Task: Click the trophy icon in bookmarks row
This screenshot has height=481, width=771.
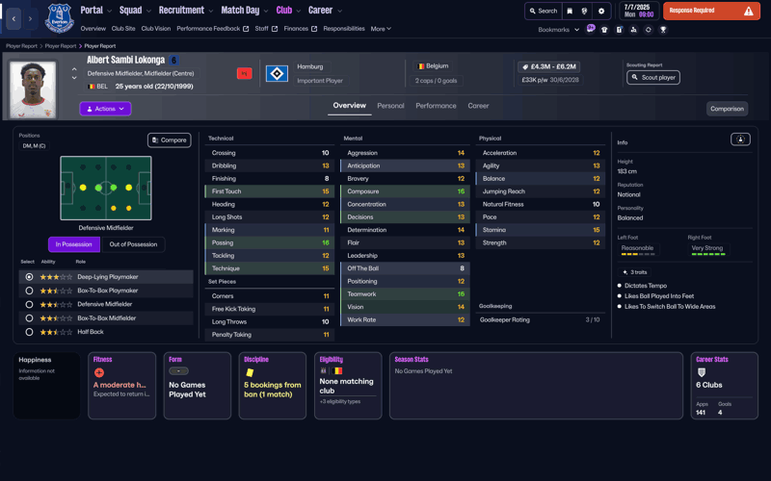Action: point(663,30)
